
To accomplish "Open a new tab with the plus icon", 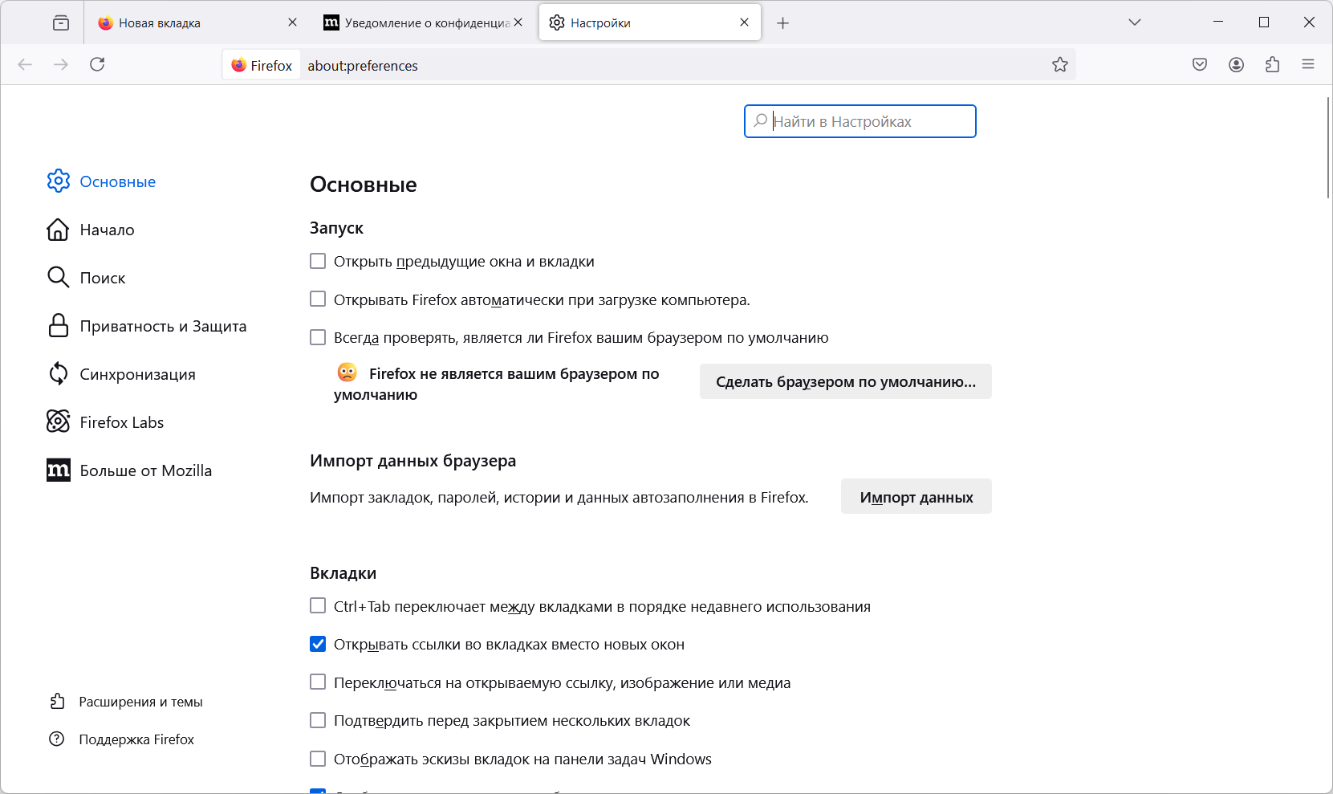I will pyautogui.click(x=783, y=23).
